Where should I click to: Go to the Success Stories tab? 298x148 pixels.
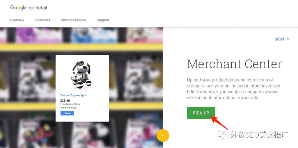(73, 20)
